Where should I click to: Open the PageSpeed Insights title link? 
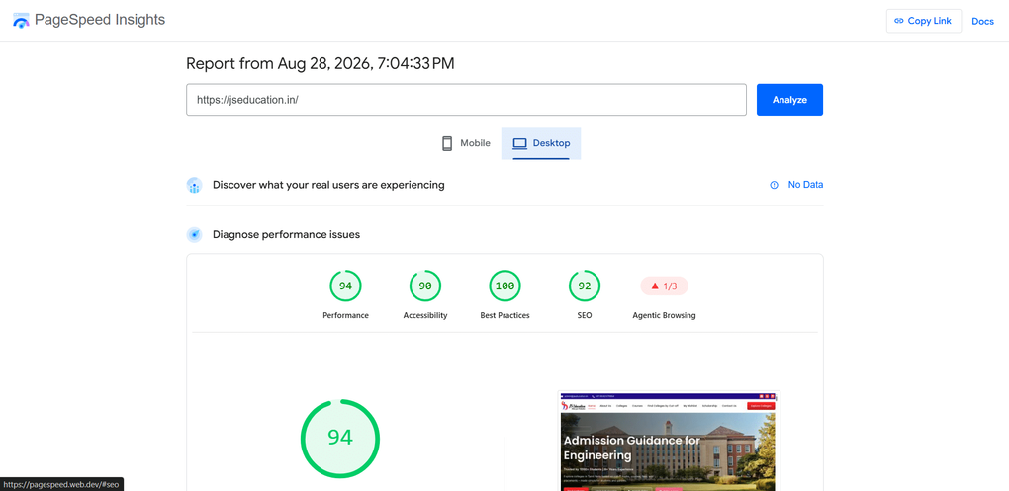(100, 20)
